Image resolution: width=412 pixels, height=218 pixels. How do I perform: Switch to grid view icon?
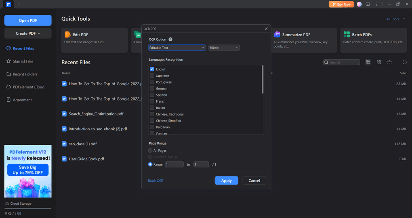378,62
